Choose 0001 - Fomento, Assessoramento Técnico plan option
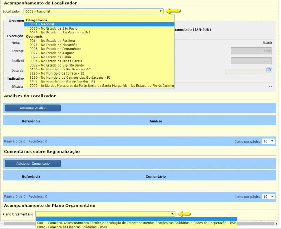Image resolution: width=281 pixels, height=229 pixels. [x=136, y=223]
